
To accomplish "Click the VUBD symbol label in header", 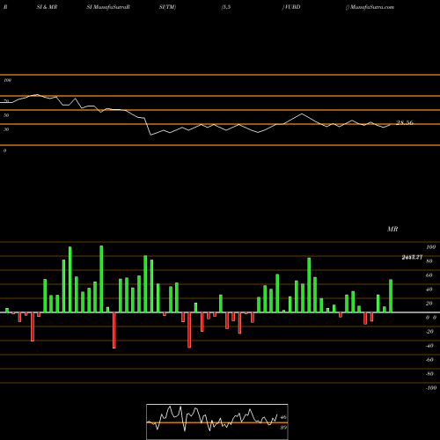I will pos(291,7).
